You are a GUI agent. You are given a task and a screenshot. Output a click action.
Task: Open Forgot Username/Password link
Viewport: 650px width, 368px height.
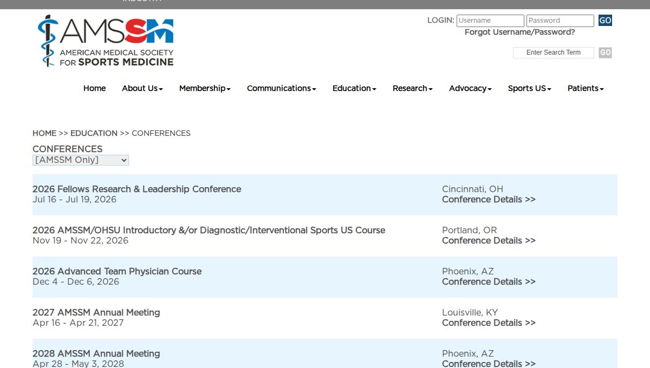(520, 32)
